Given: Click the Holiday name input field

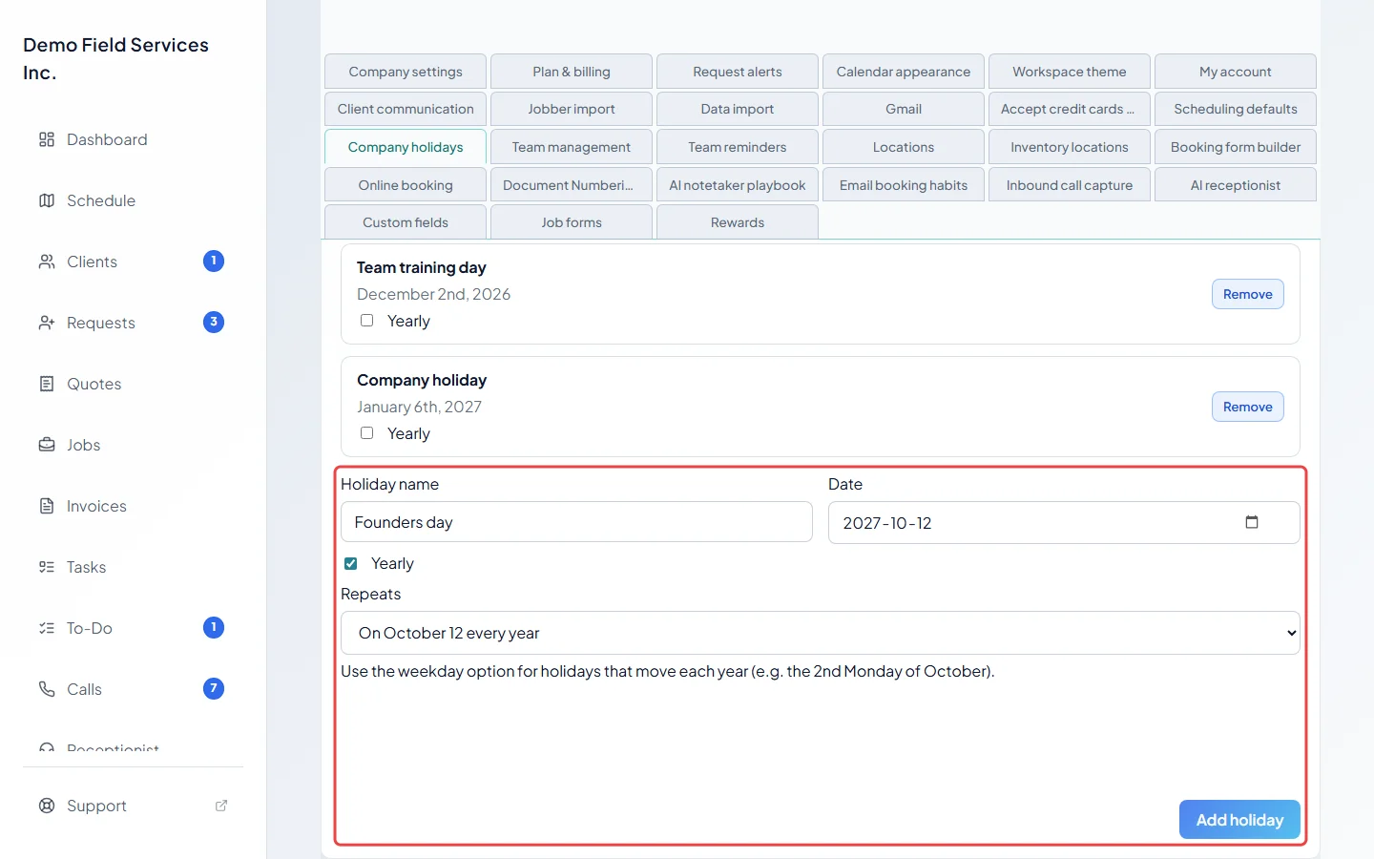Looking at the screenshot, I should click(576, 522).
